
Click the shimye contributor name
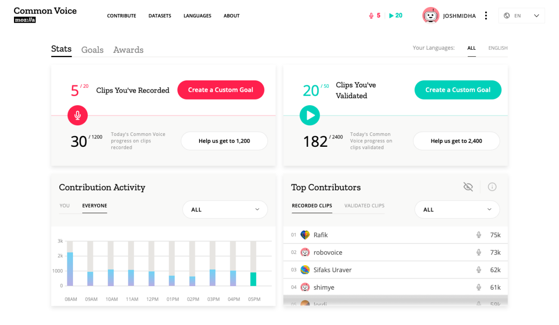click(x=324, y=287)
